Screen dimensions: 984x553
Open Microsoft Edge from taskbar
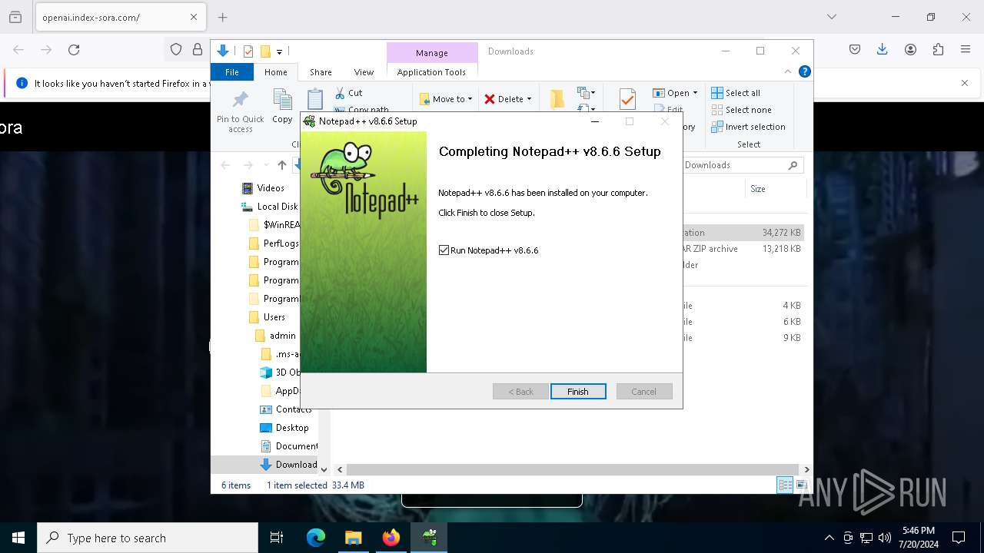tap(316, 538)
